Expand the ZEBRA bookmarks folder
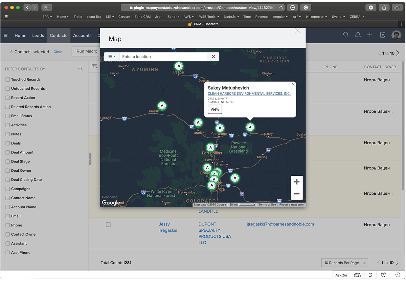The height and width of the screenshot is (281, 406). click(x=357, y=17)
